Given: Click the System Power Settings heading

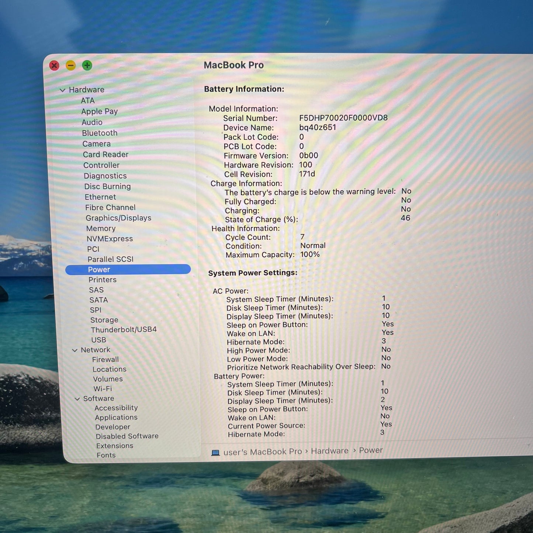Looking at the screenshot, I should click(253, 273).
